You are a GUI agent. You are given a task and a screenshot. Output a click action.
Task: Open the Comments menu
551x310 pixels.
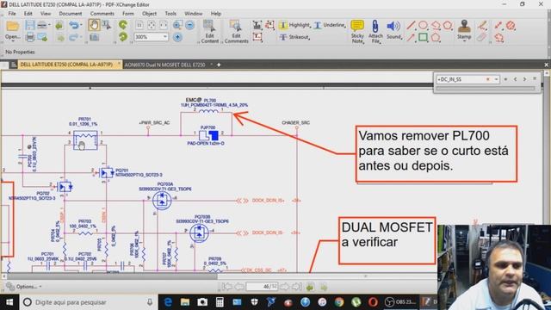(x=102, y=14)
